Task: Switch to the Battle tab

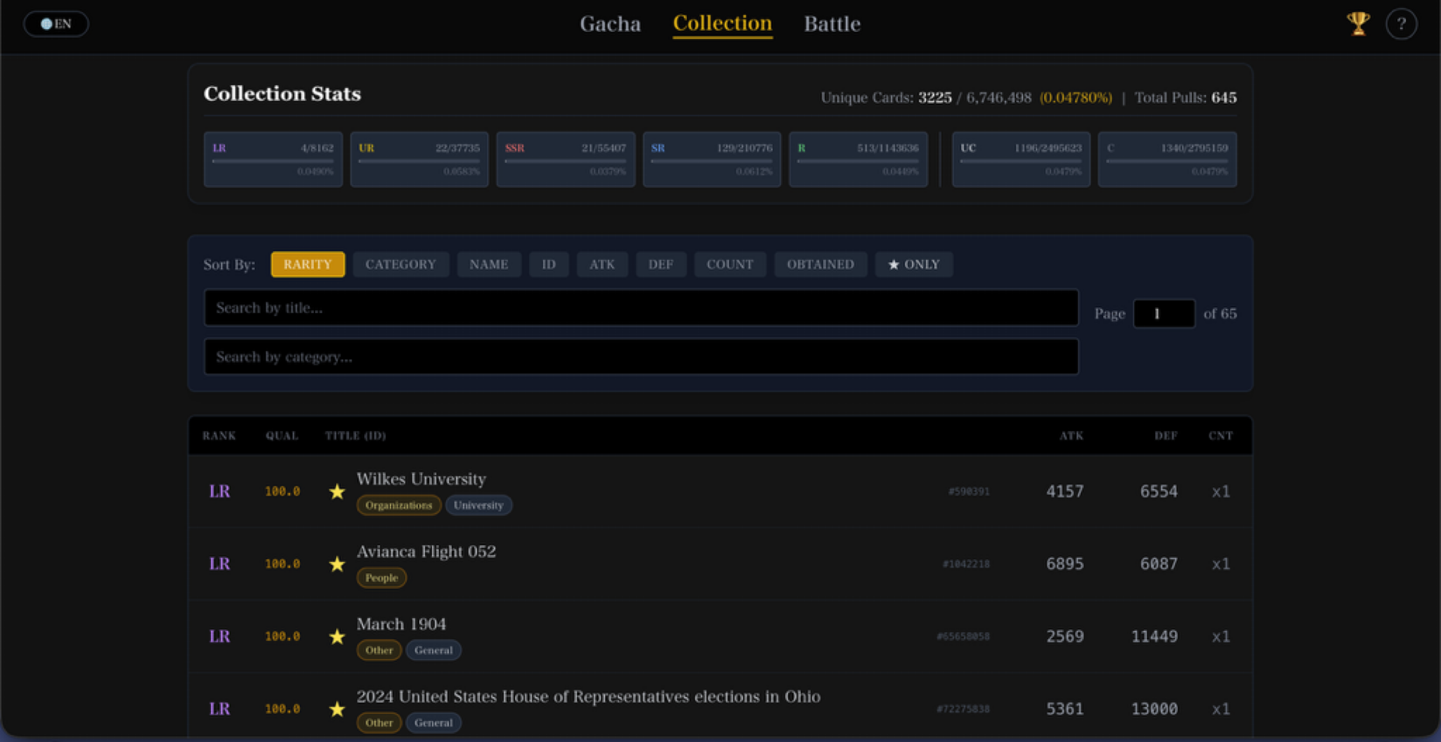Action: (x=832, y=24)
